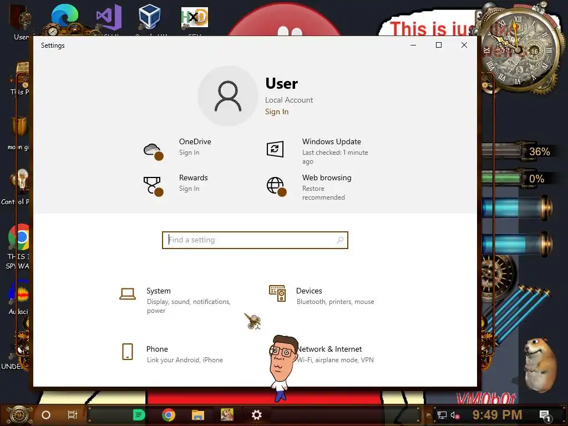The height and width of the screenshot is (426, 568).
Task: Click the Settings gear on taskbar
Action: (256, 415)
